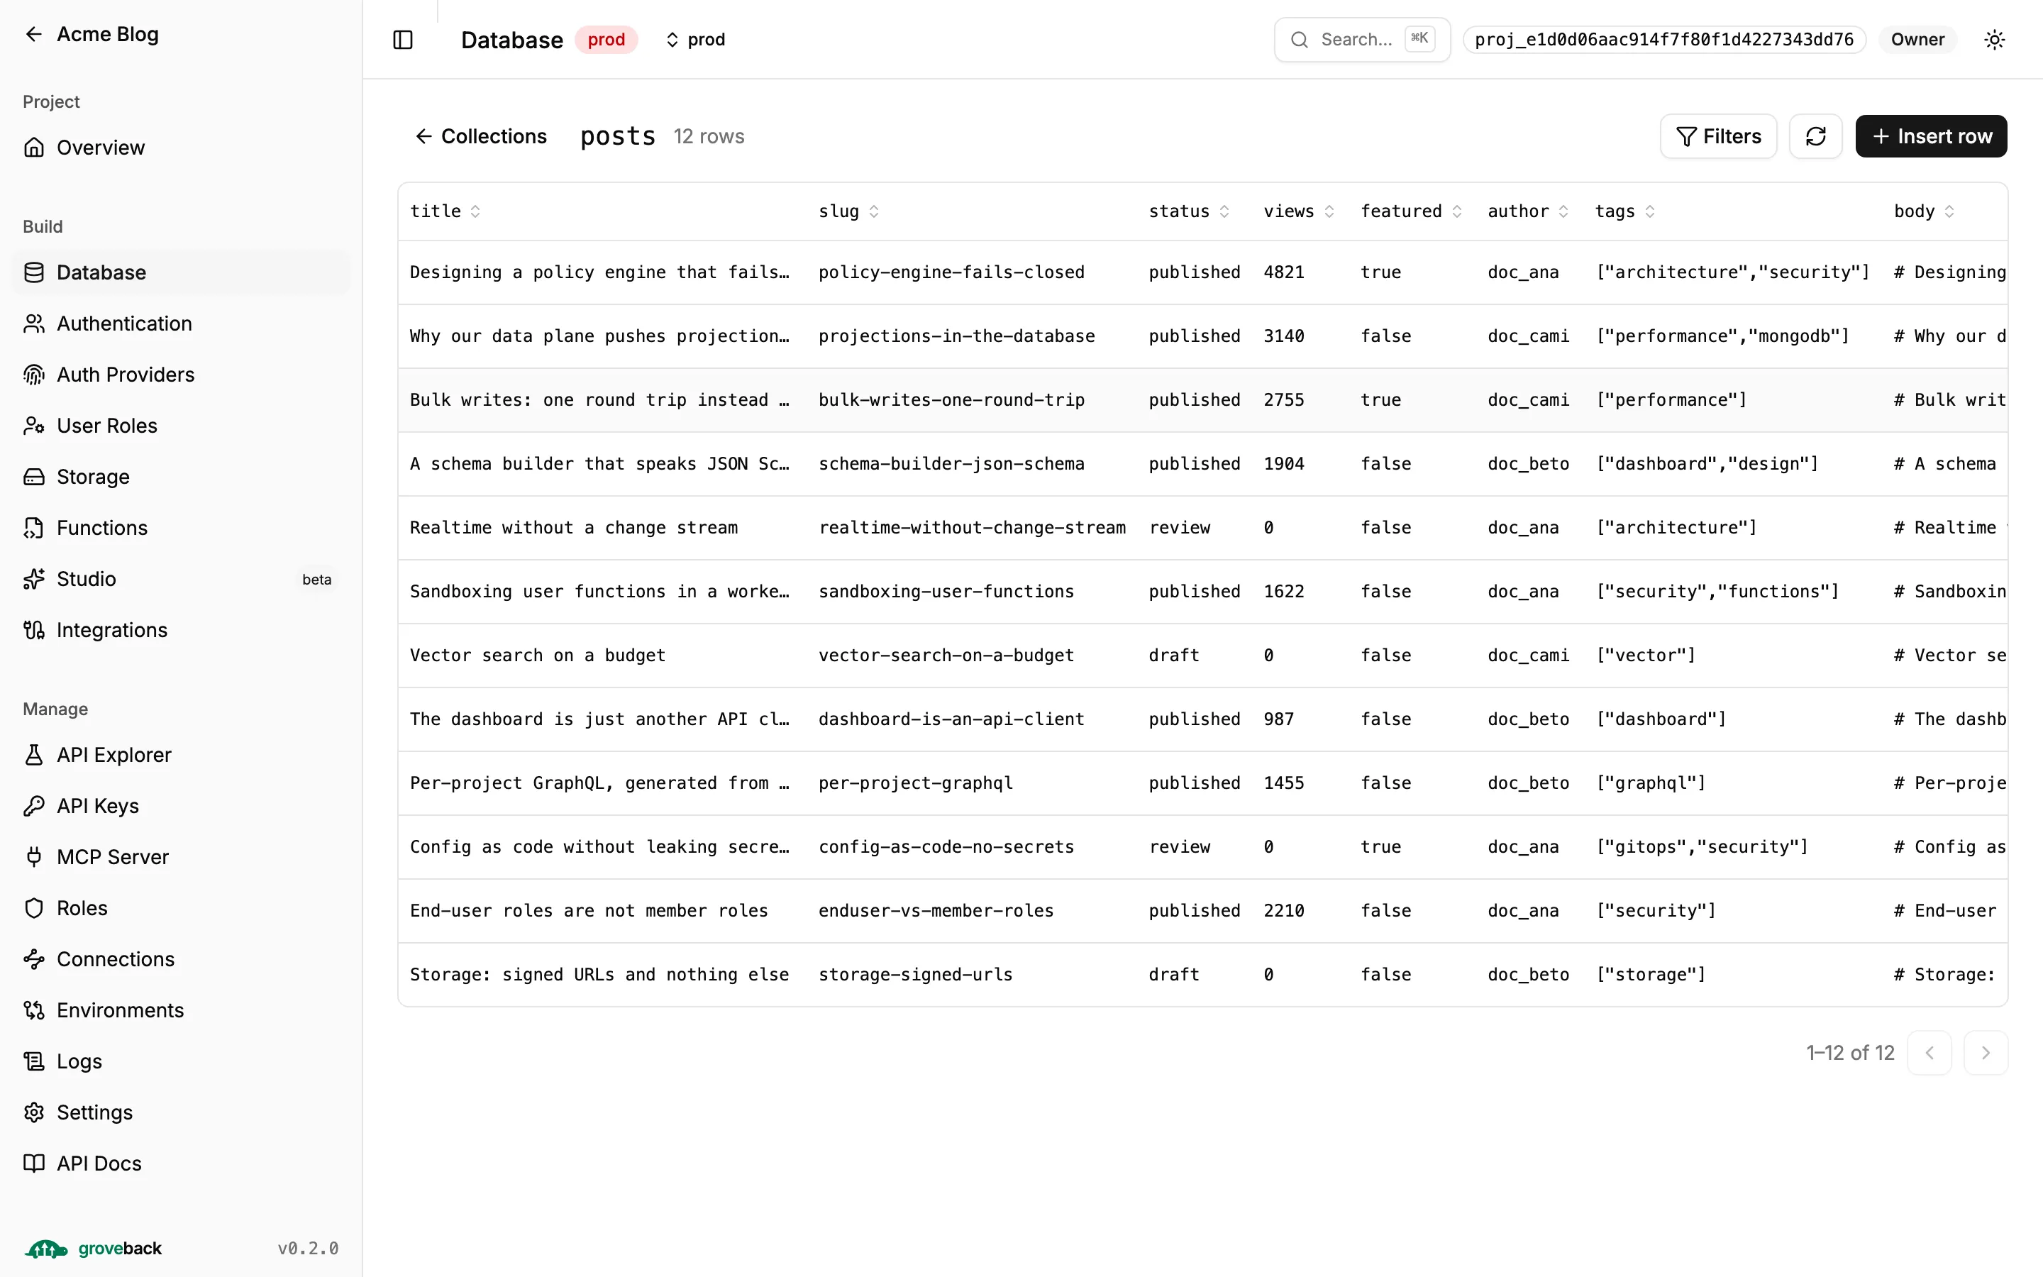Screen dimensions: 2043x1277
Task: Click the Insert row button
Action: tap(1931, 136)
